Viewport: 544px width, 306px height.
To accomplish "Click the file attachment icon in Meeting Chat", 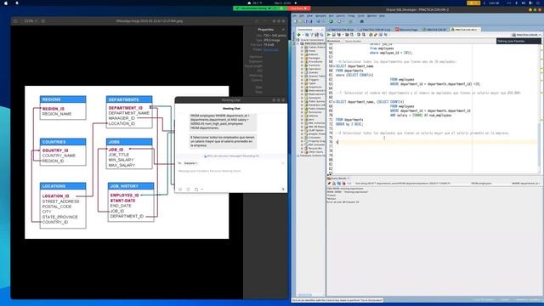I will (x=189, y=190).
